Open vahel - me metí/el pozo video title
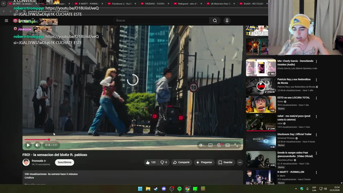The image size is (343, 193). click(294, 118)
